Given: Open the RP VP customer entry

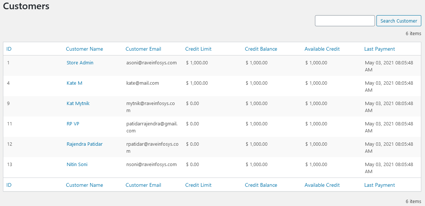Looking at the screenshot, I should (73, 124).
